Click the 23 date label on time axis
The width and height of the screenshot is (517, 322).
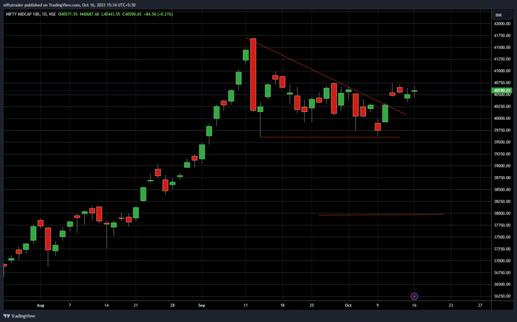pos(451,305)
